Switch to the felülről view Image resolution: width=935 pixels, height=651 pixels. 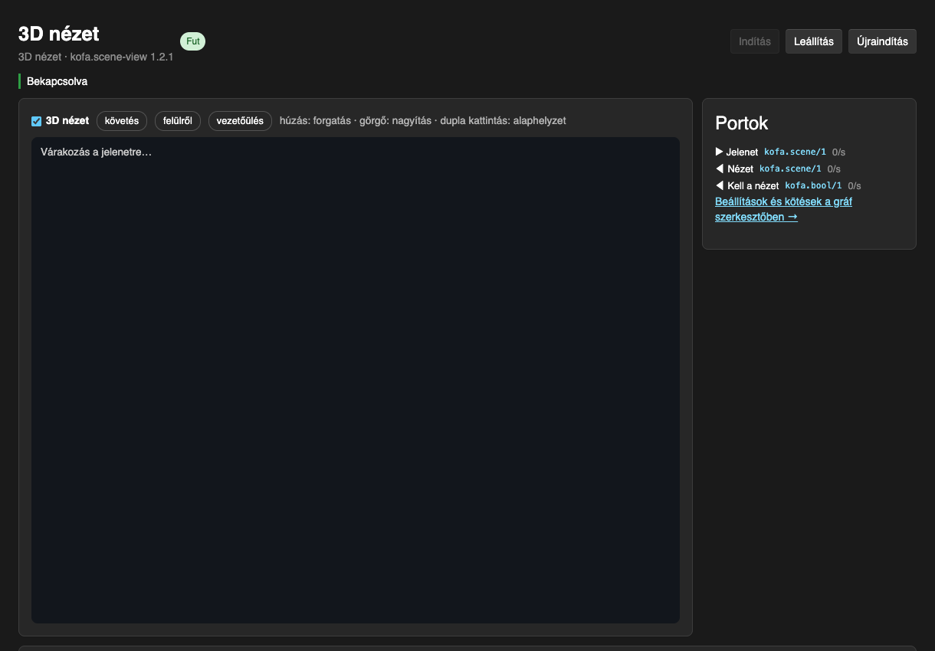(x=178, y=121)
